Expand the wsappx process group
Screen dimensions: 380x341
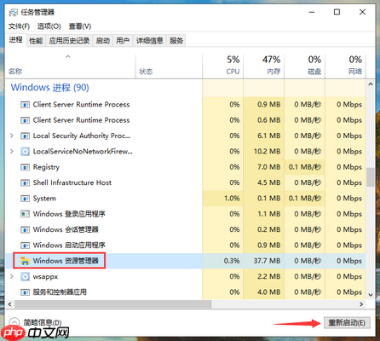[12, 276]
